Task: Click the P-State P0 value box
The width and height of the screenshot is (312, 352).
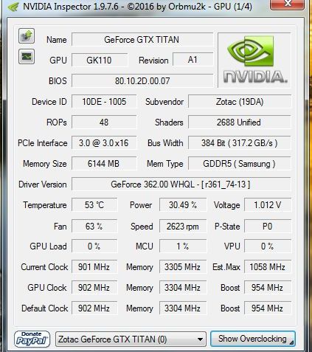Action: (x=268, y=226)
